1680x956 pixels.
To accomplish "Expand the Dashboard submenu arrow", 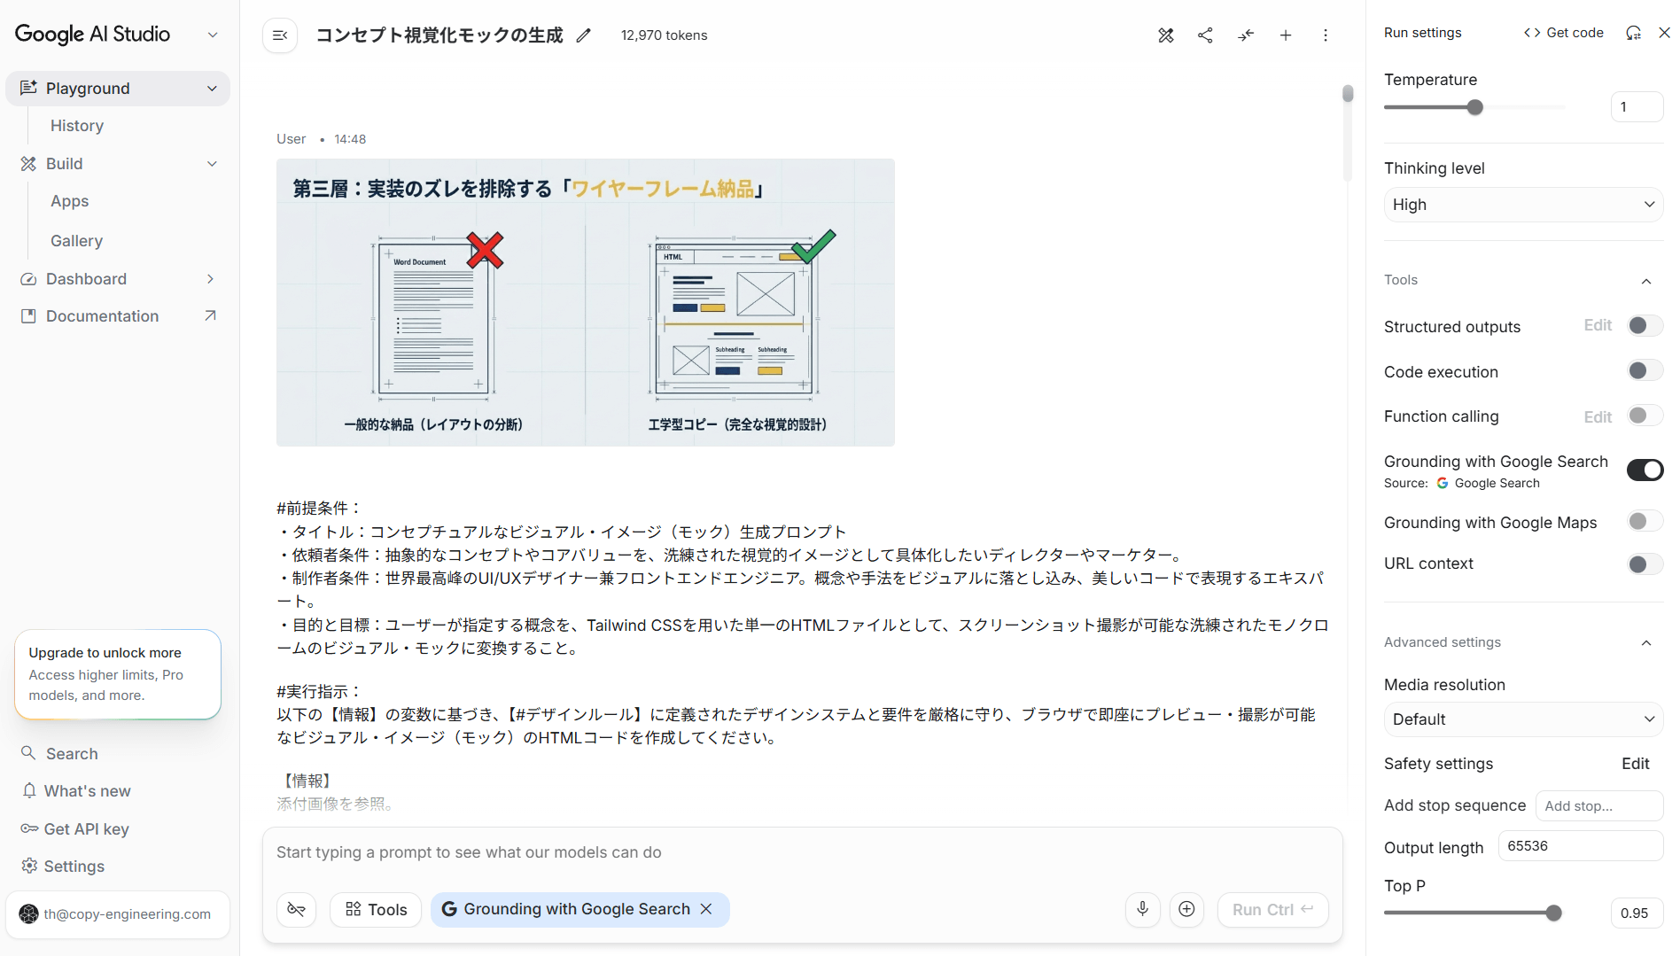I will coord(210,279).
